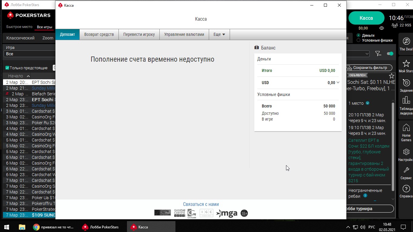Image resolution: width=413 pixels, height=232 pixels.
Task: Favorite the tournament with star icon
Action: [x=391, y=76]
